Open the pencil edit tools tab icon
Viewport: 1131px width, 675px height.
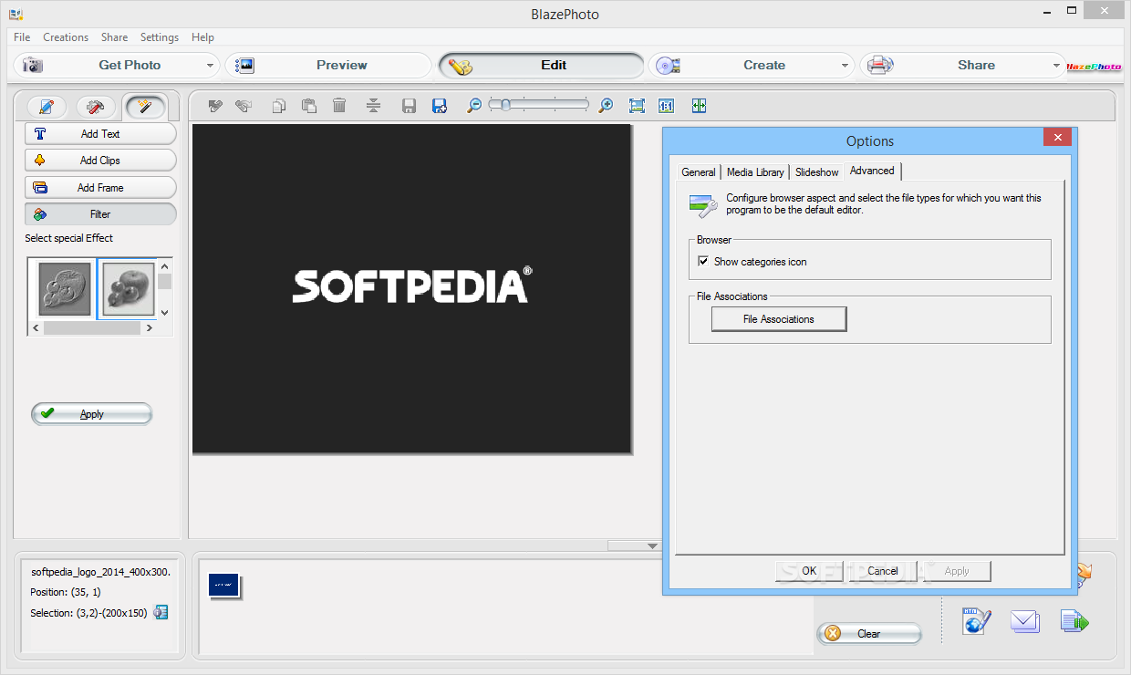pyautogui.click(x=47, y=107)
